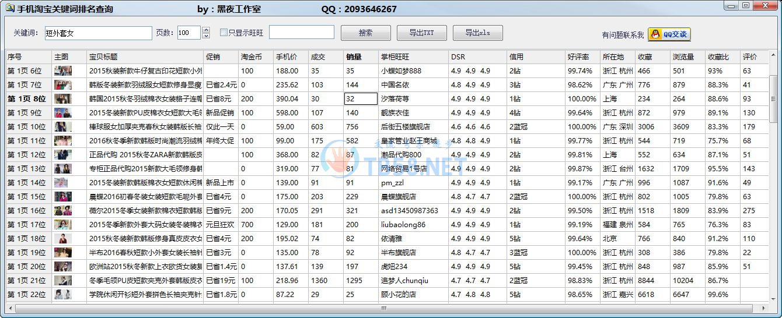Click the 浏览量 column header
This screenshot has width=782, height=318.
click(x=688, y=57)
